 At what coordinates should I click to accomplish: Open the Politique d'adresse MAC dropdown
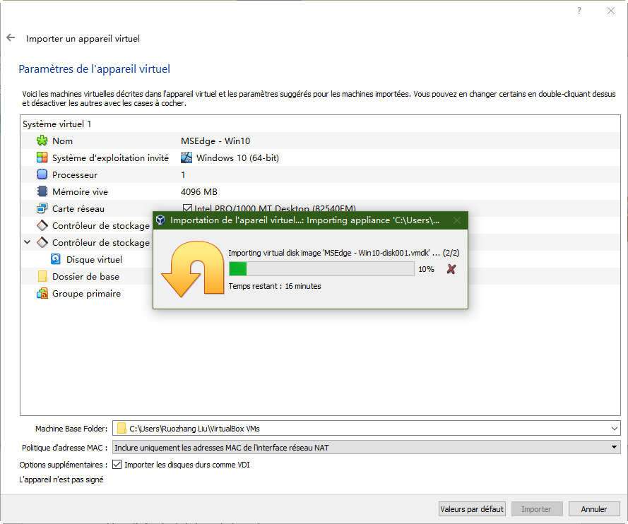tap(614, 447)
